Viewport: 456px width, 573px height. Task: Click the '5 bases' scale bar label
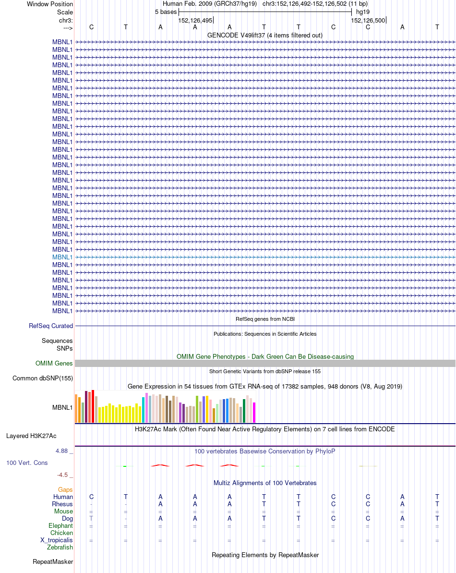tap(166, 12)
